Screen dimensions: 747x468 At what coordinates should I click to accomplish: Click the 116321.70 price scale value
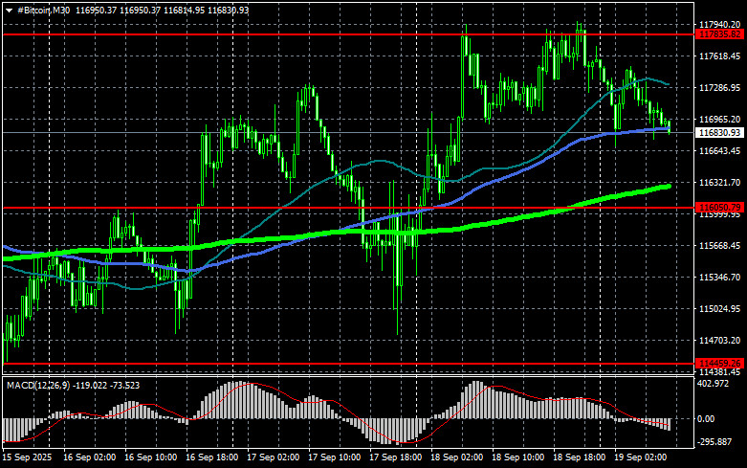[720, 182]
